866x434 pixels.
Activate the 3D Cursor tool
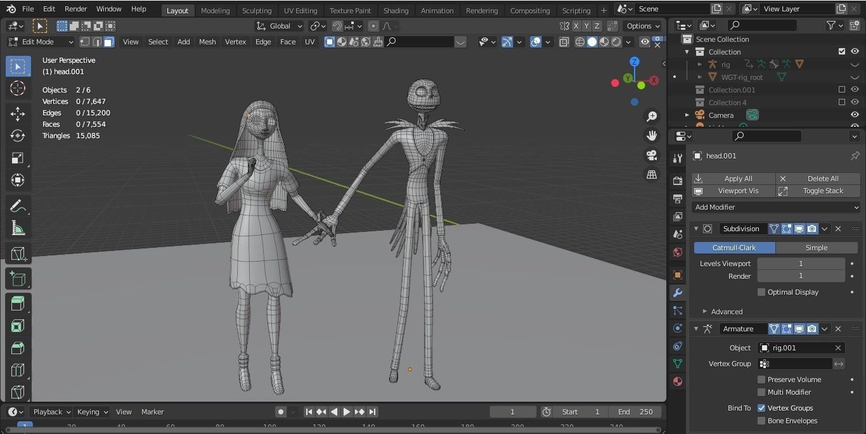(18, 89)
